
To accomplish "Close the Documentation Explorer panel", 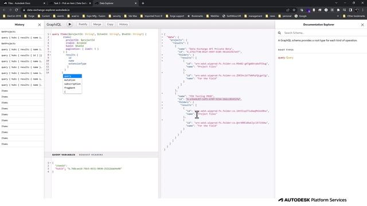I will 362,25.
